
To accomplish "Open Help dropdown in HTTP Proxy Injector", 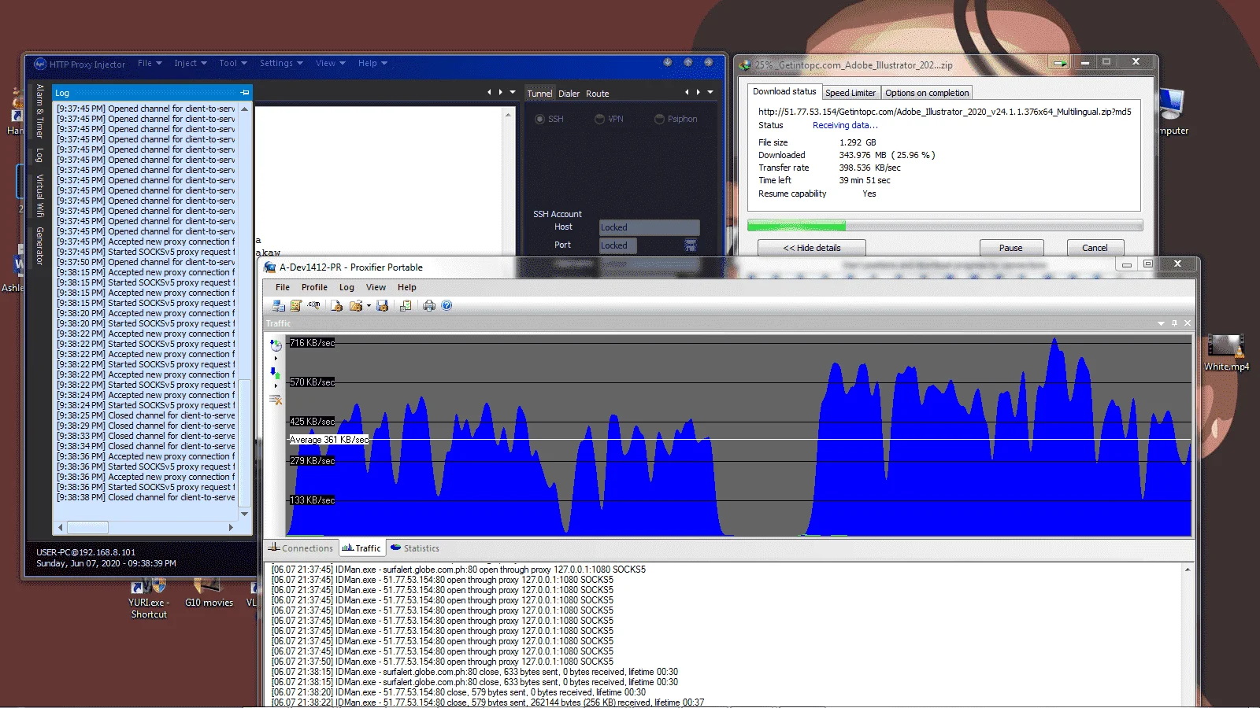I will click(372, 63).
